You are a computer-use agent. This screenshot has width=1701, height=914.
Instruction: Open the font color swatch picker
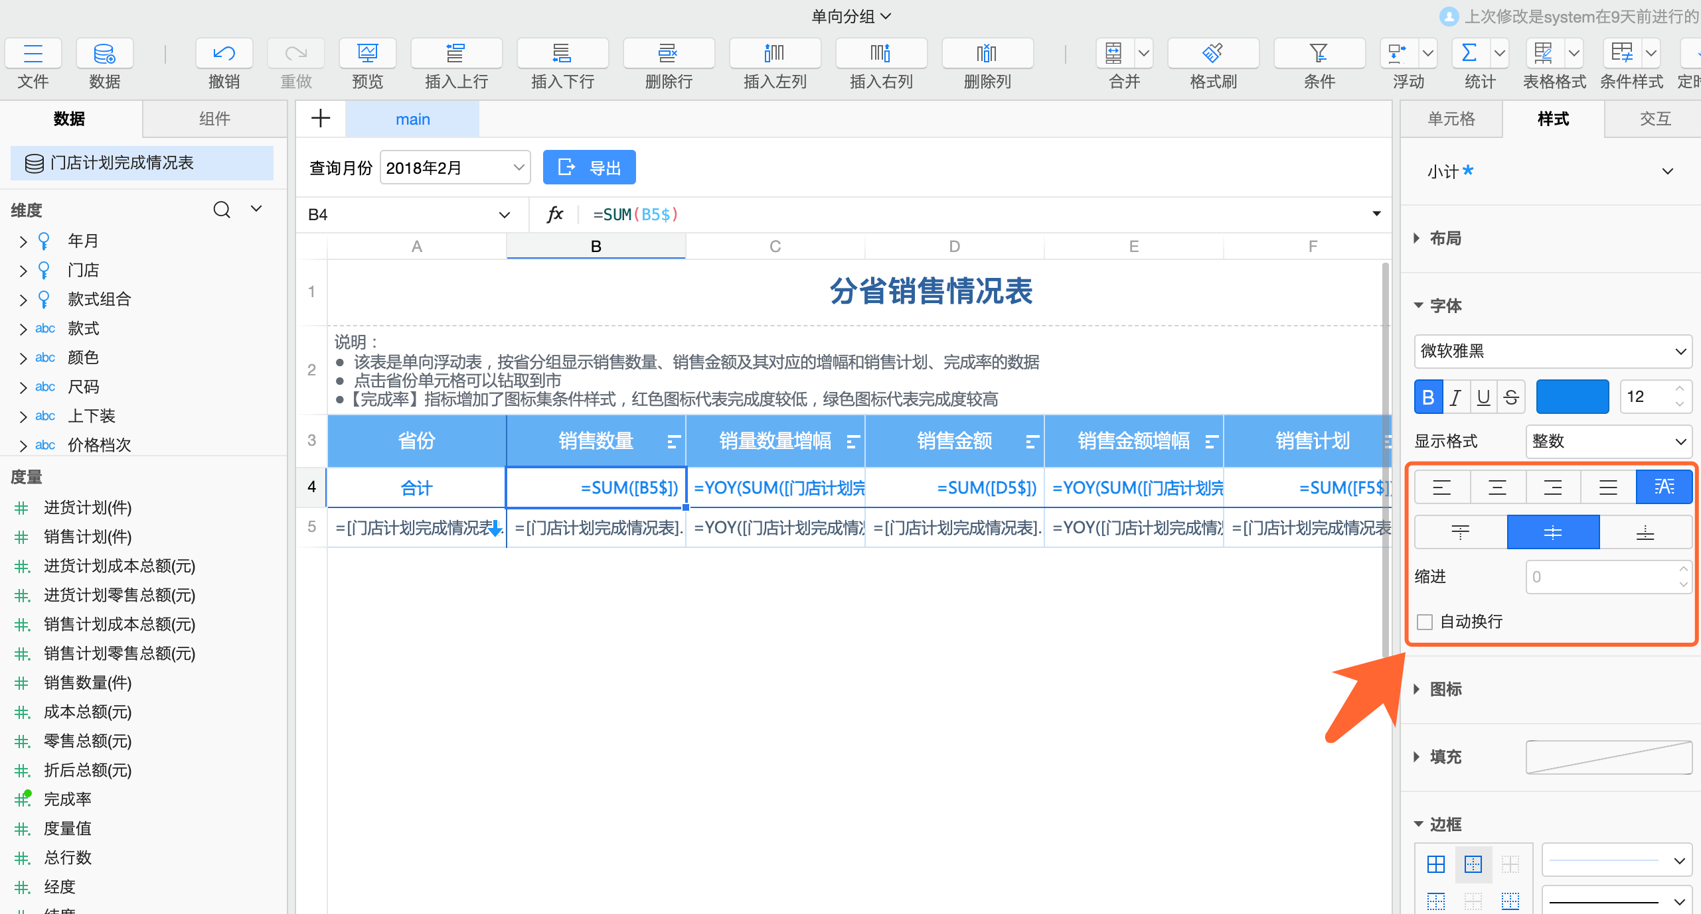[1572, 396]
